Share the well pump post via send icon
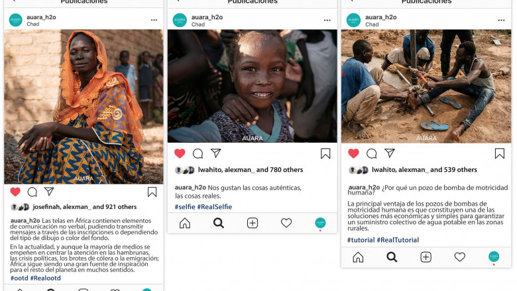 point(389,153)
